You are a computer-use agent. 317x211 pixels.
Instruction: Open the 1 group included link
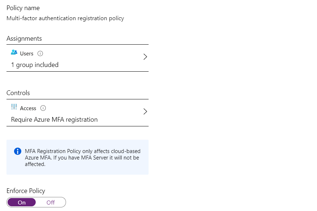point(35,65)
